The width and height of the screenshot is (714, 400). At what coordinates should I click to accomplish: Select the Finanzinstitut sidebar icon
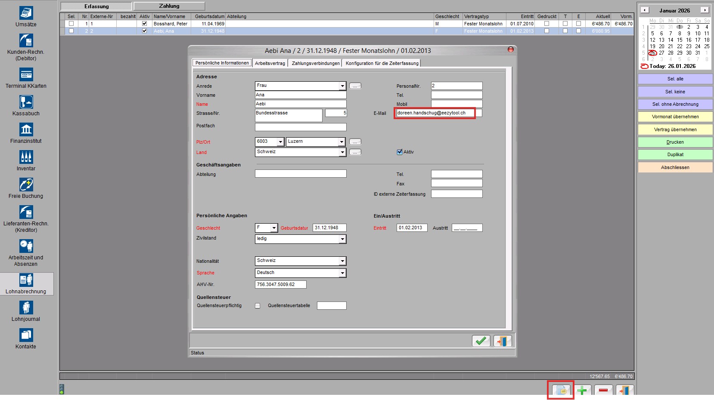point(26,130)
